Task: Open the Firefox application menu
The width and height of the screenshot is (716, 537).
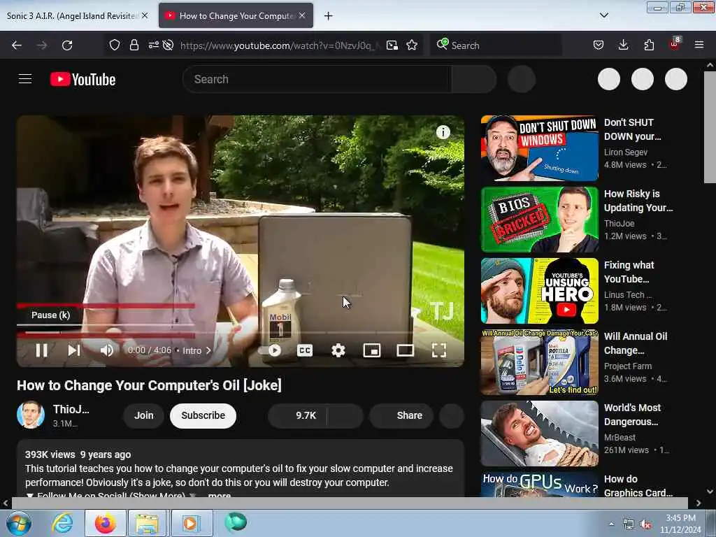Action: [699, 45]
